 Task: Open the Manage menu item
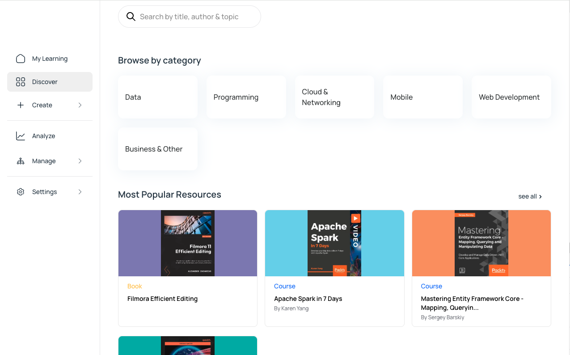[x=50, y=161]
